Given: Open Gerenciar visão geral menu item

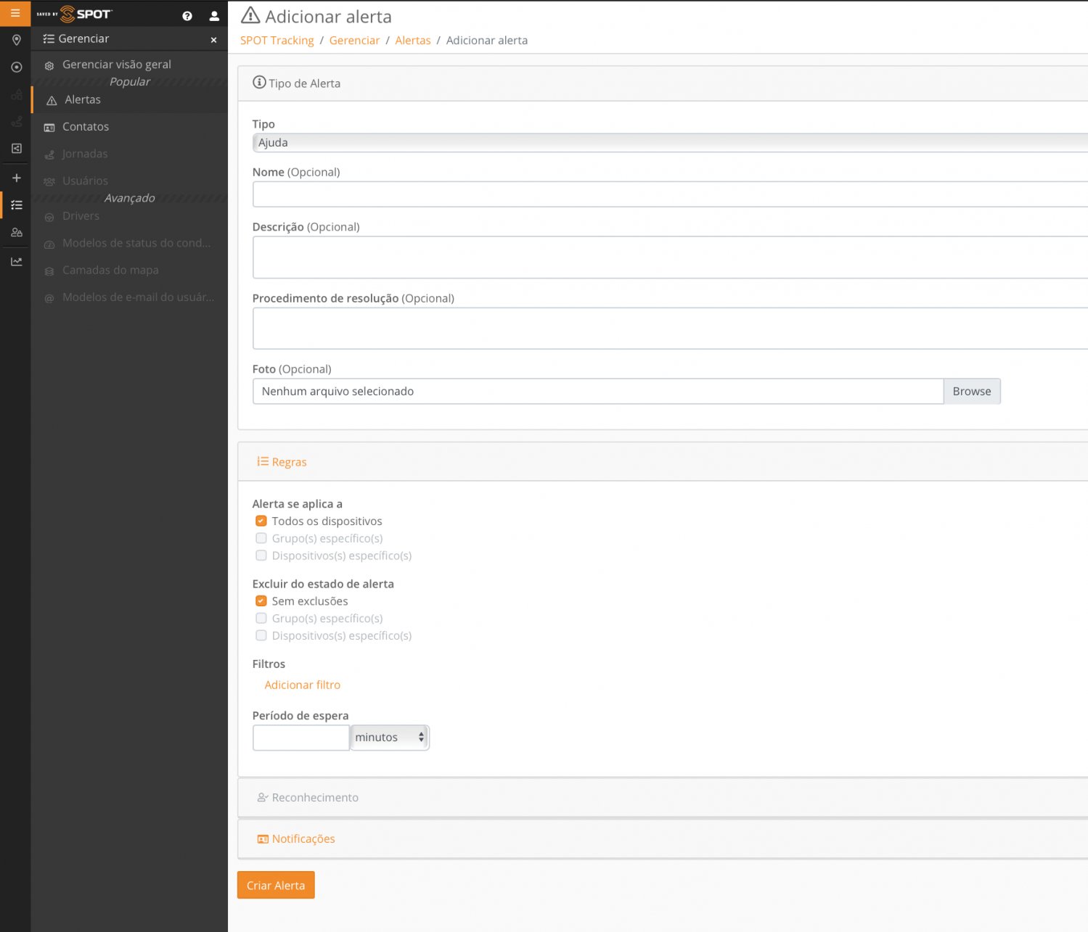Looking at the screenshot, I should click(116, 65).
